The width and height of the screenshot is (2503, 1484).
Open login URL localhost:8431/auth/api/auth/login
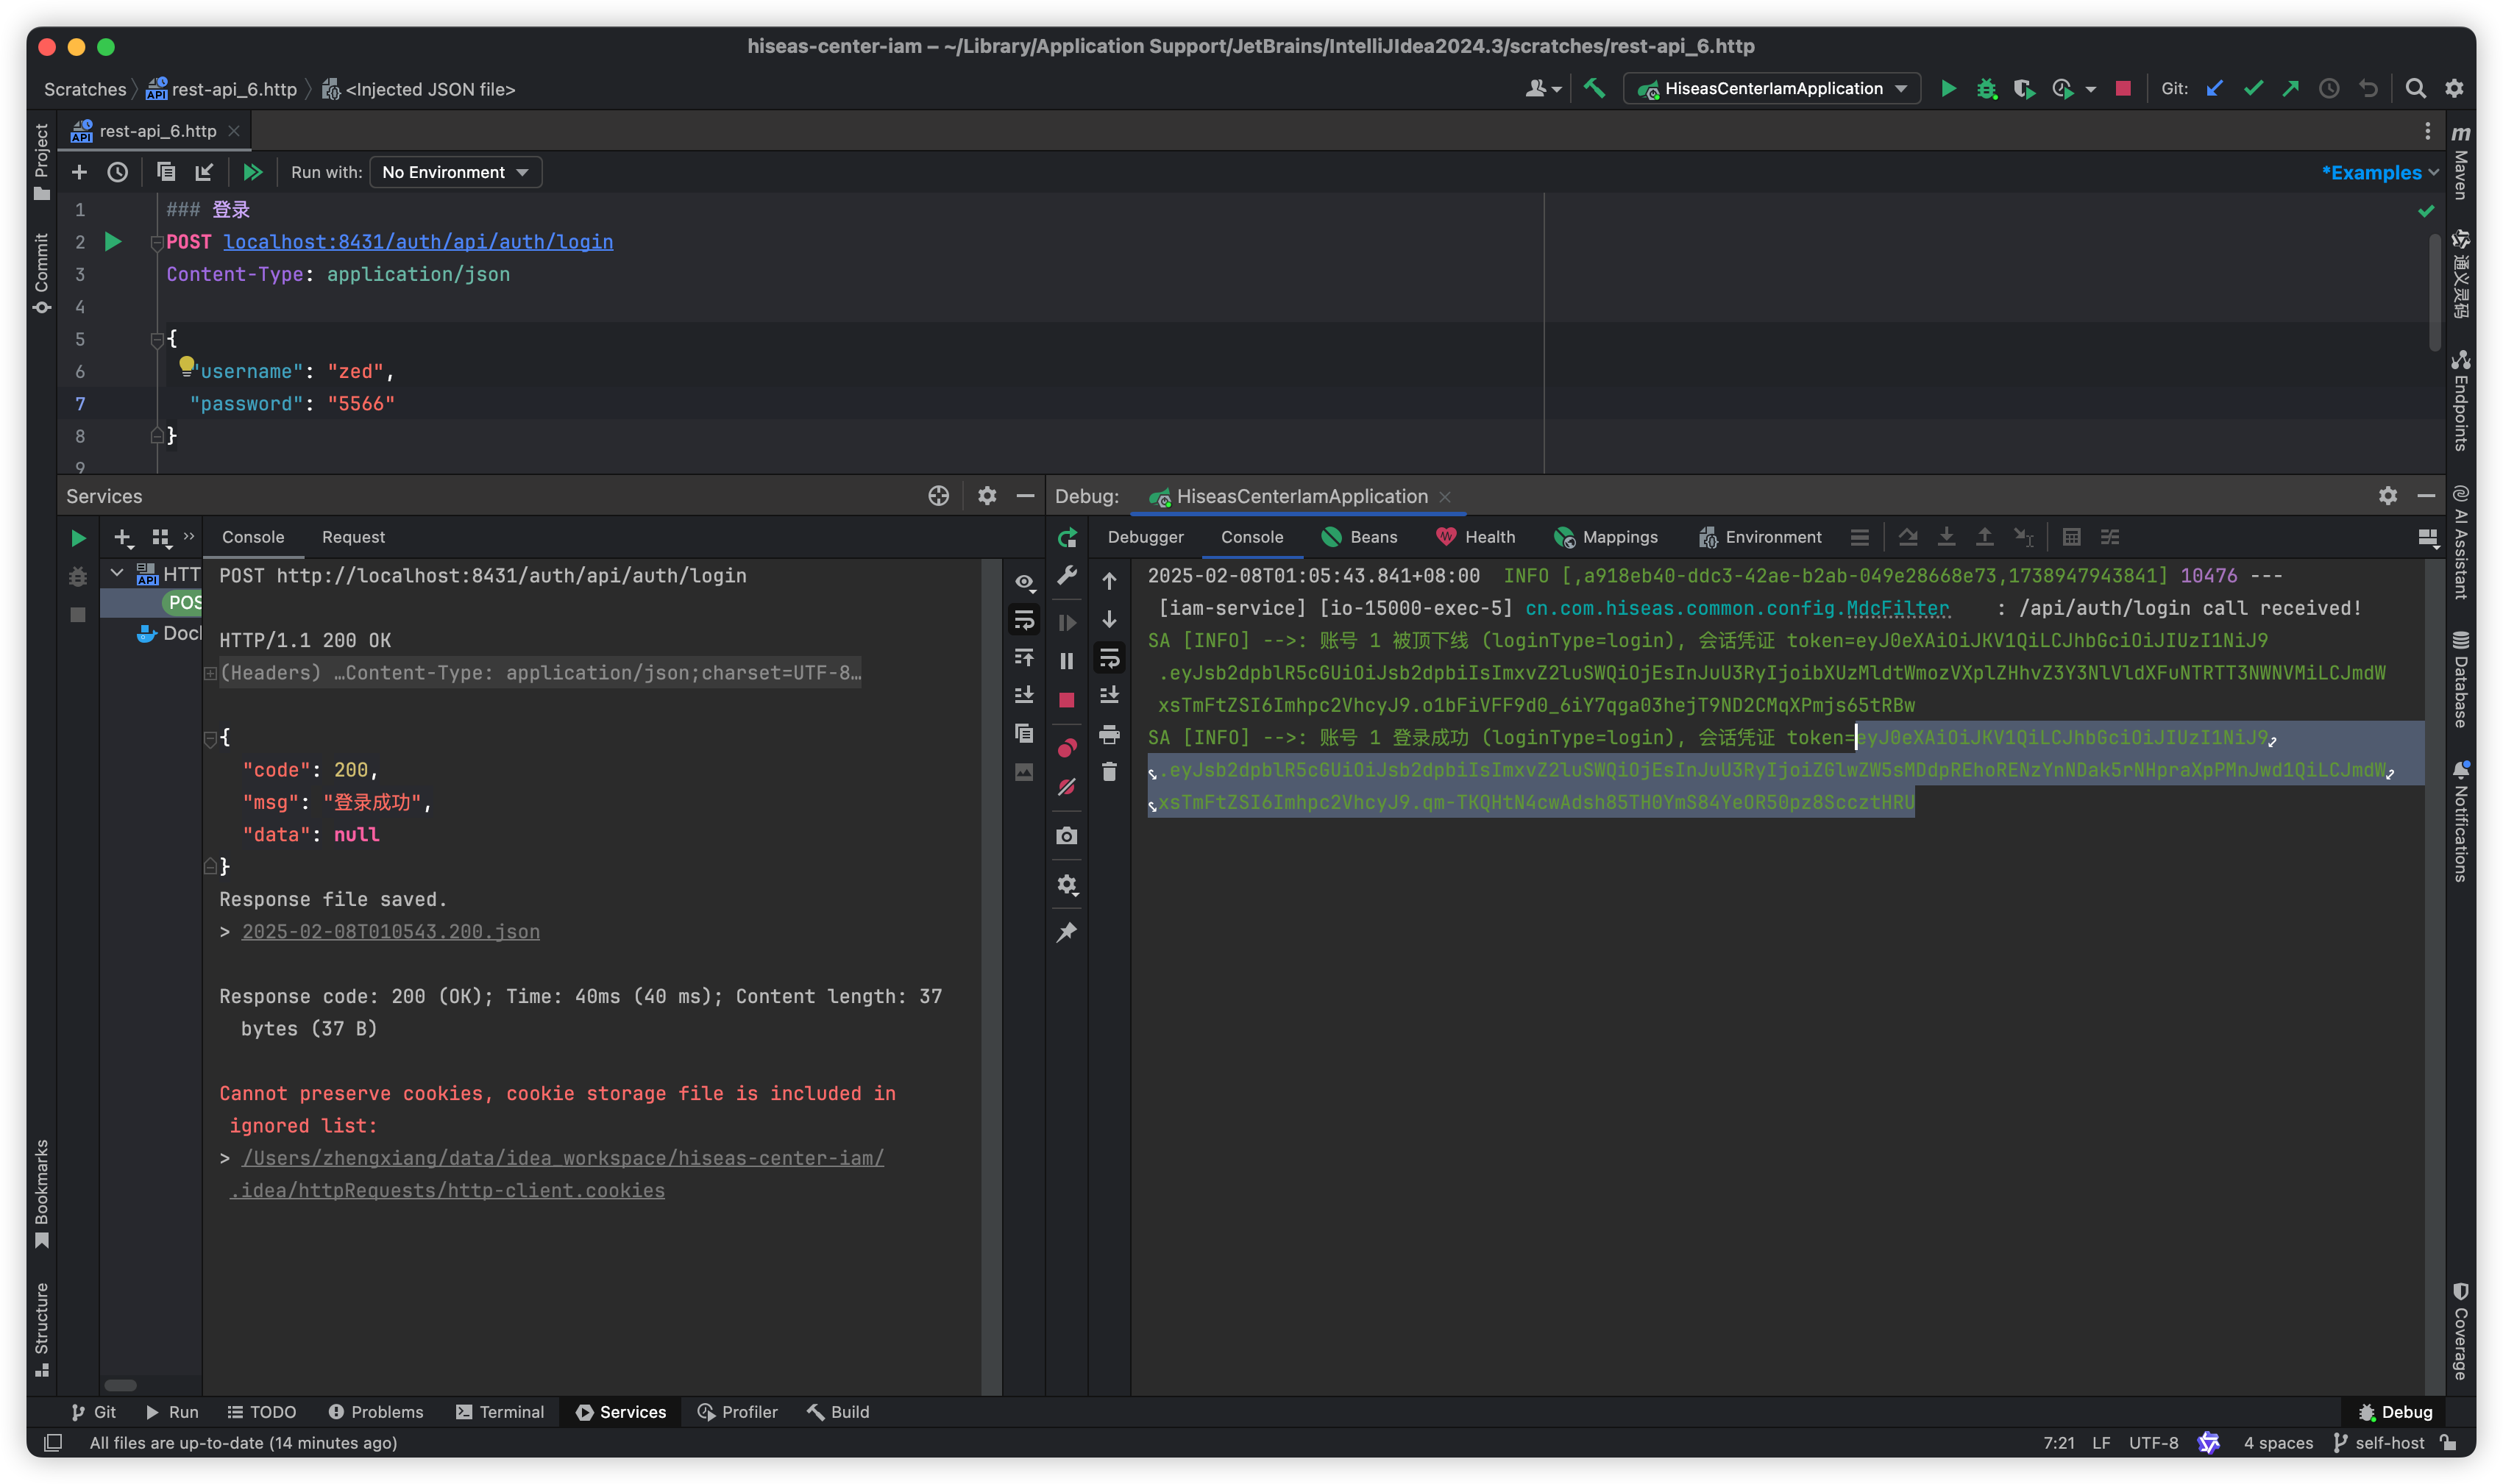(418, 241)
